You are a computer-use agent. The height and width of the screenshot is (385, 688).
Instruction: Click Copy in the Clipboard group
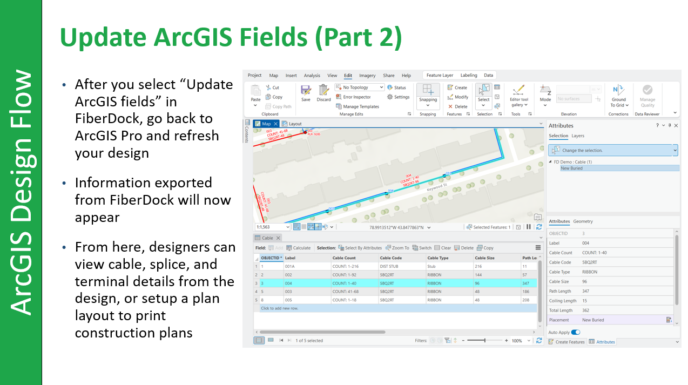point(274,97)
